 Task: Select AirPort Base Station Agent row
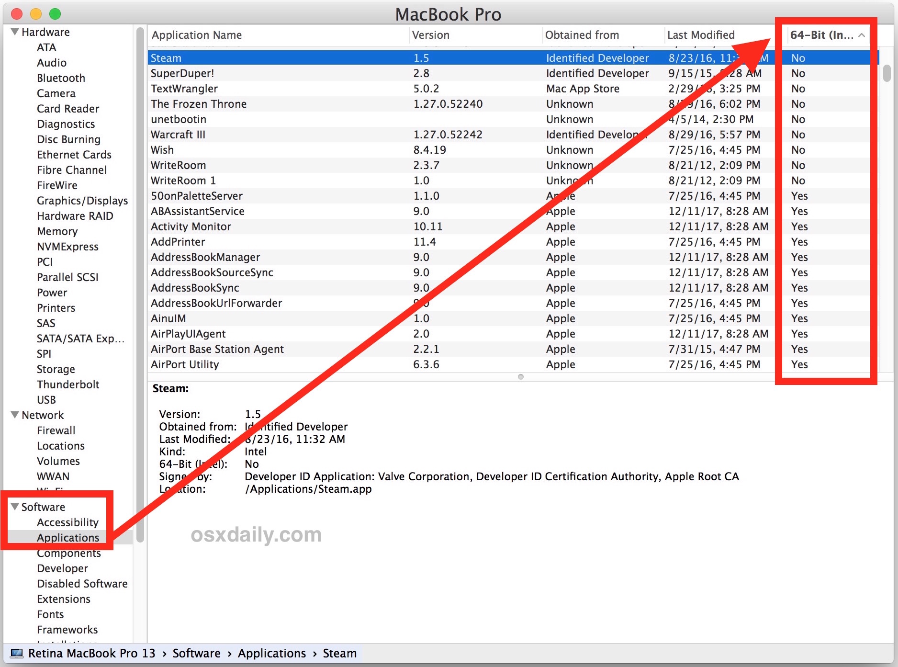click(513, 349)
